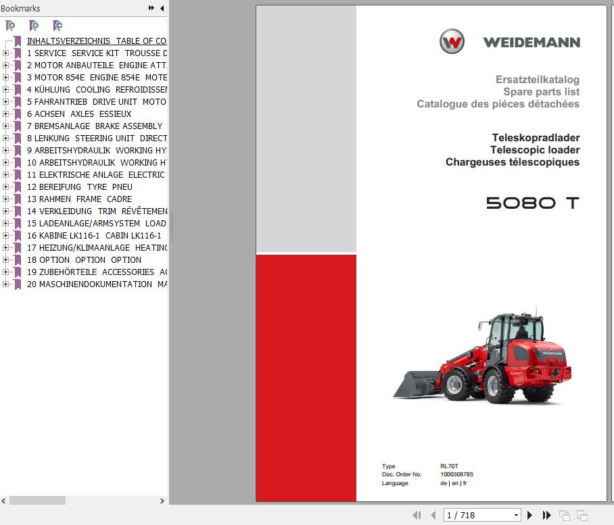Click the Doc. Order No. 1000308785 text

[x=427, y=474]
